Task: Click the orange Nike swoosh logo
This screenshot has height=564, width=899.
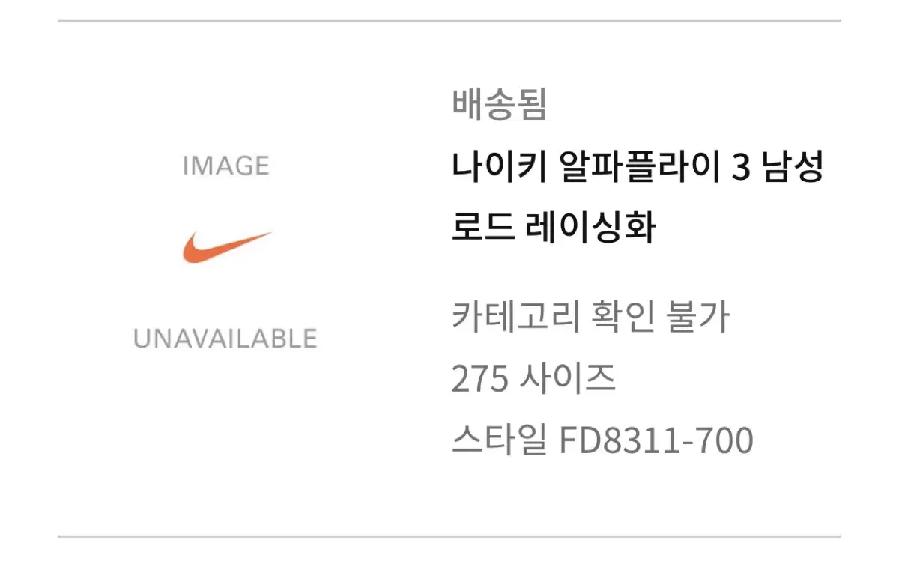Action: click(x=227, y=247)
